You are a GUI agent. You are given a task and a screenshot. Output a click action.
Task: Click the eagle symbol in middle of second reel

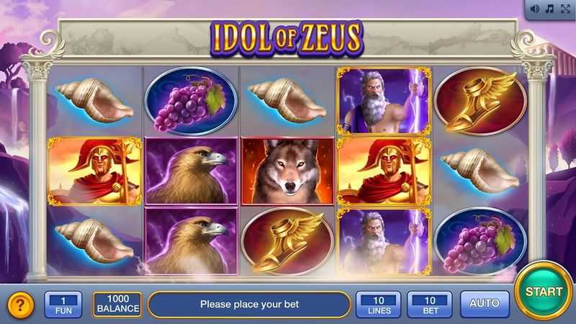[x=191, y=171]
